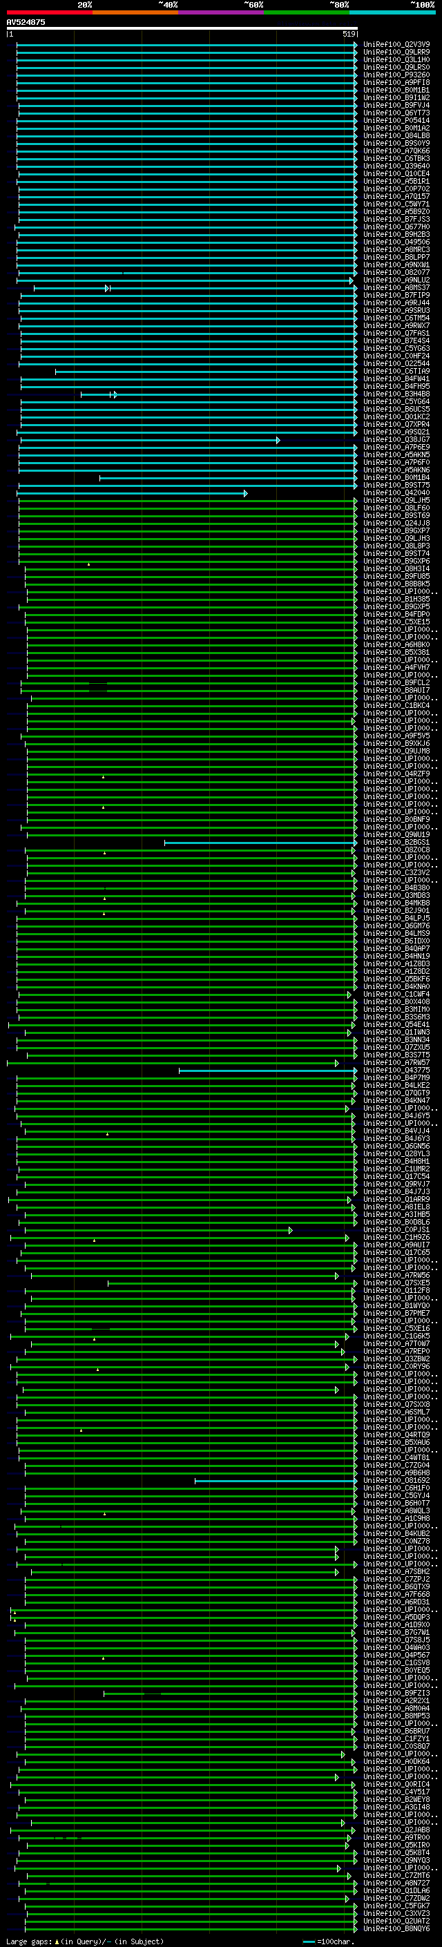The image size is (442, 1947).
Task: Click hit UniRef100_P05414
Action: (396, 121)
